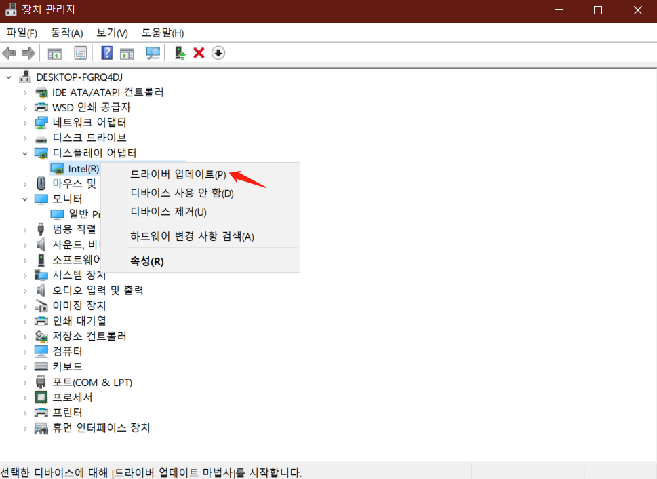Click the Disable device down-arrow toolbar icon
The height and width of the screenshot is (479, 657).
(x=218, y=53)
